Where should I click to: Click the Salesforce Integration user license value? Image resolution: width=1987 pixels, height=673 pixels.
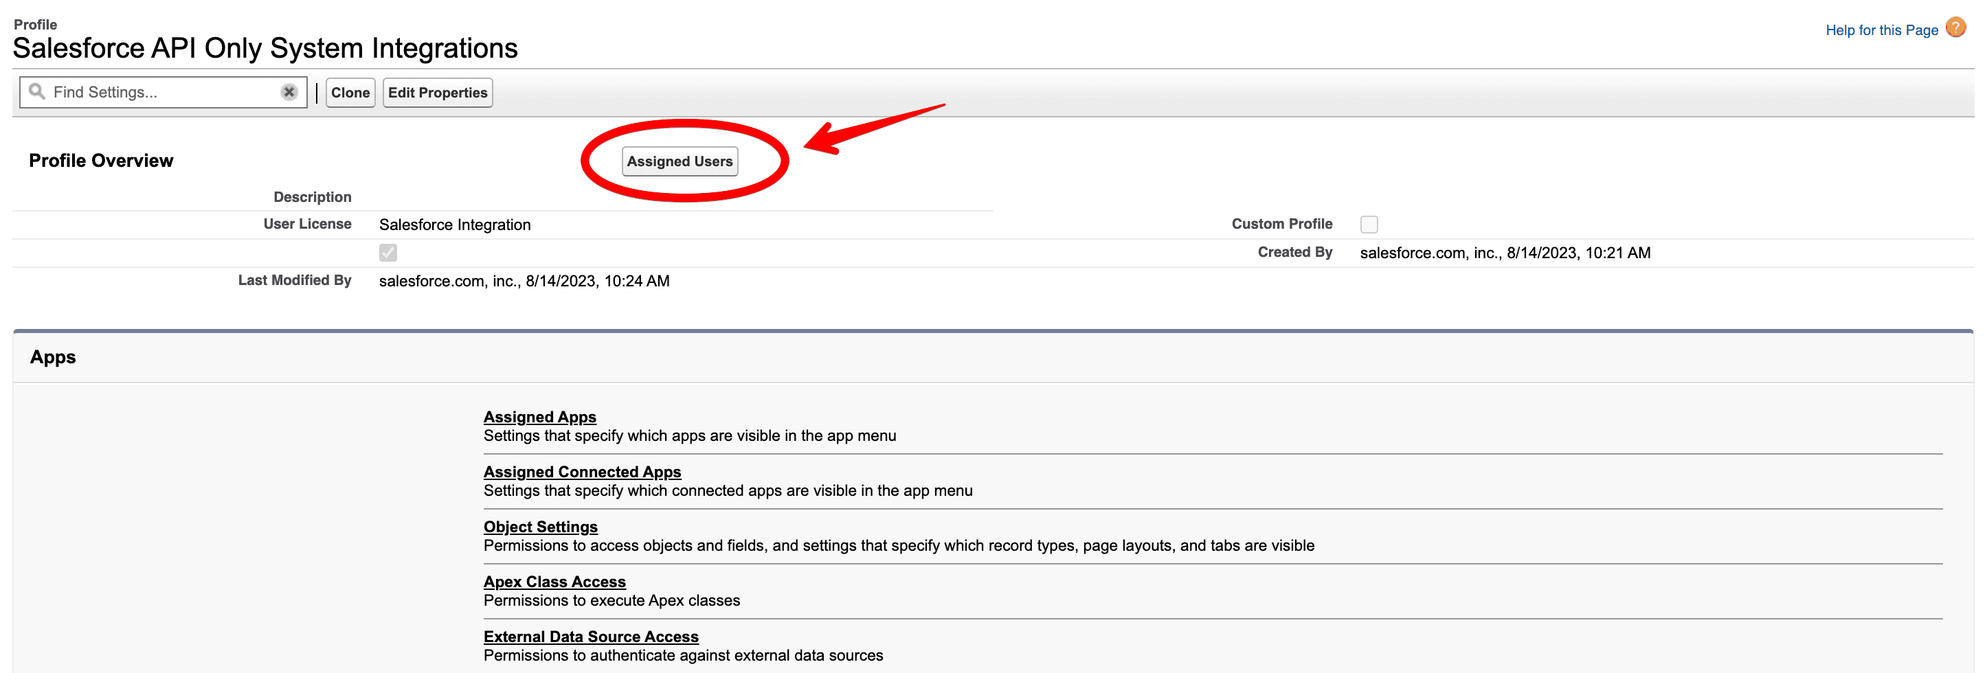tap(454, 225)
